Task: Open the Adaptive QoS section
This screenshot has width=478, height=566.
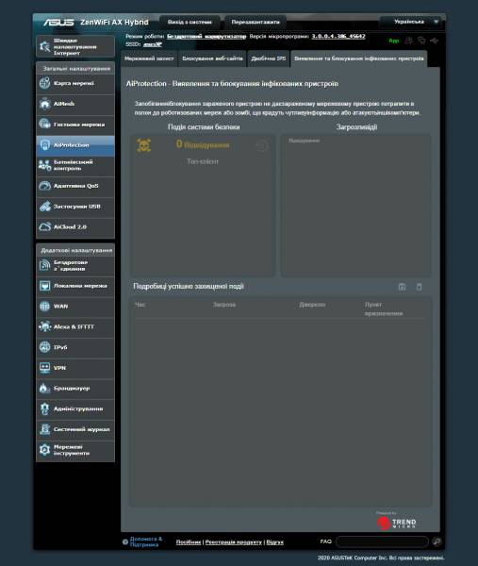Action: pyautogui.click(x=75, y=186)
